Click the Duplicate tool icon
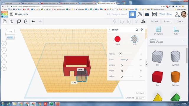The width and height of the screenshot is (189, 106). [x=19, y=21]
